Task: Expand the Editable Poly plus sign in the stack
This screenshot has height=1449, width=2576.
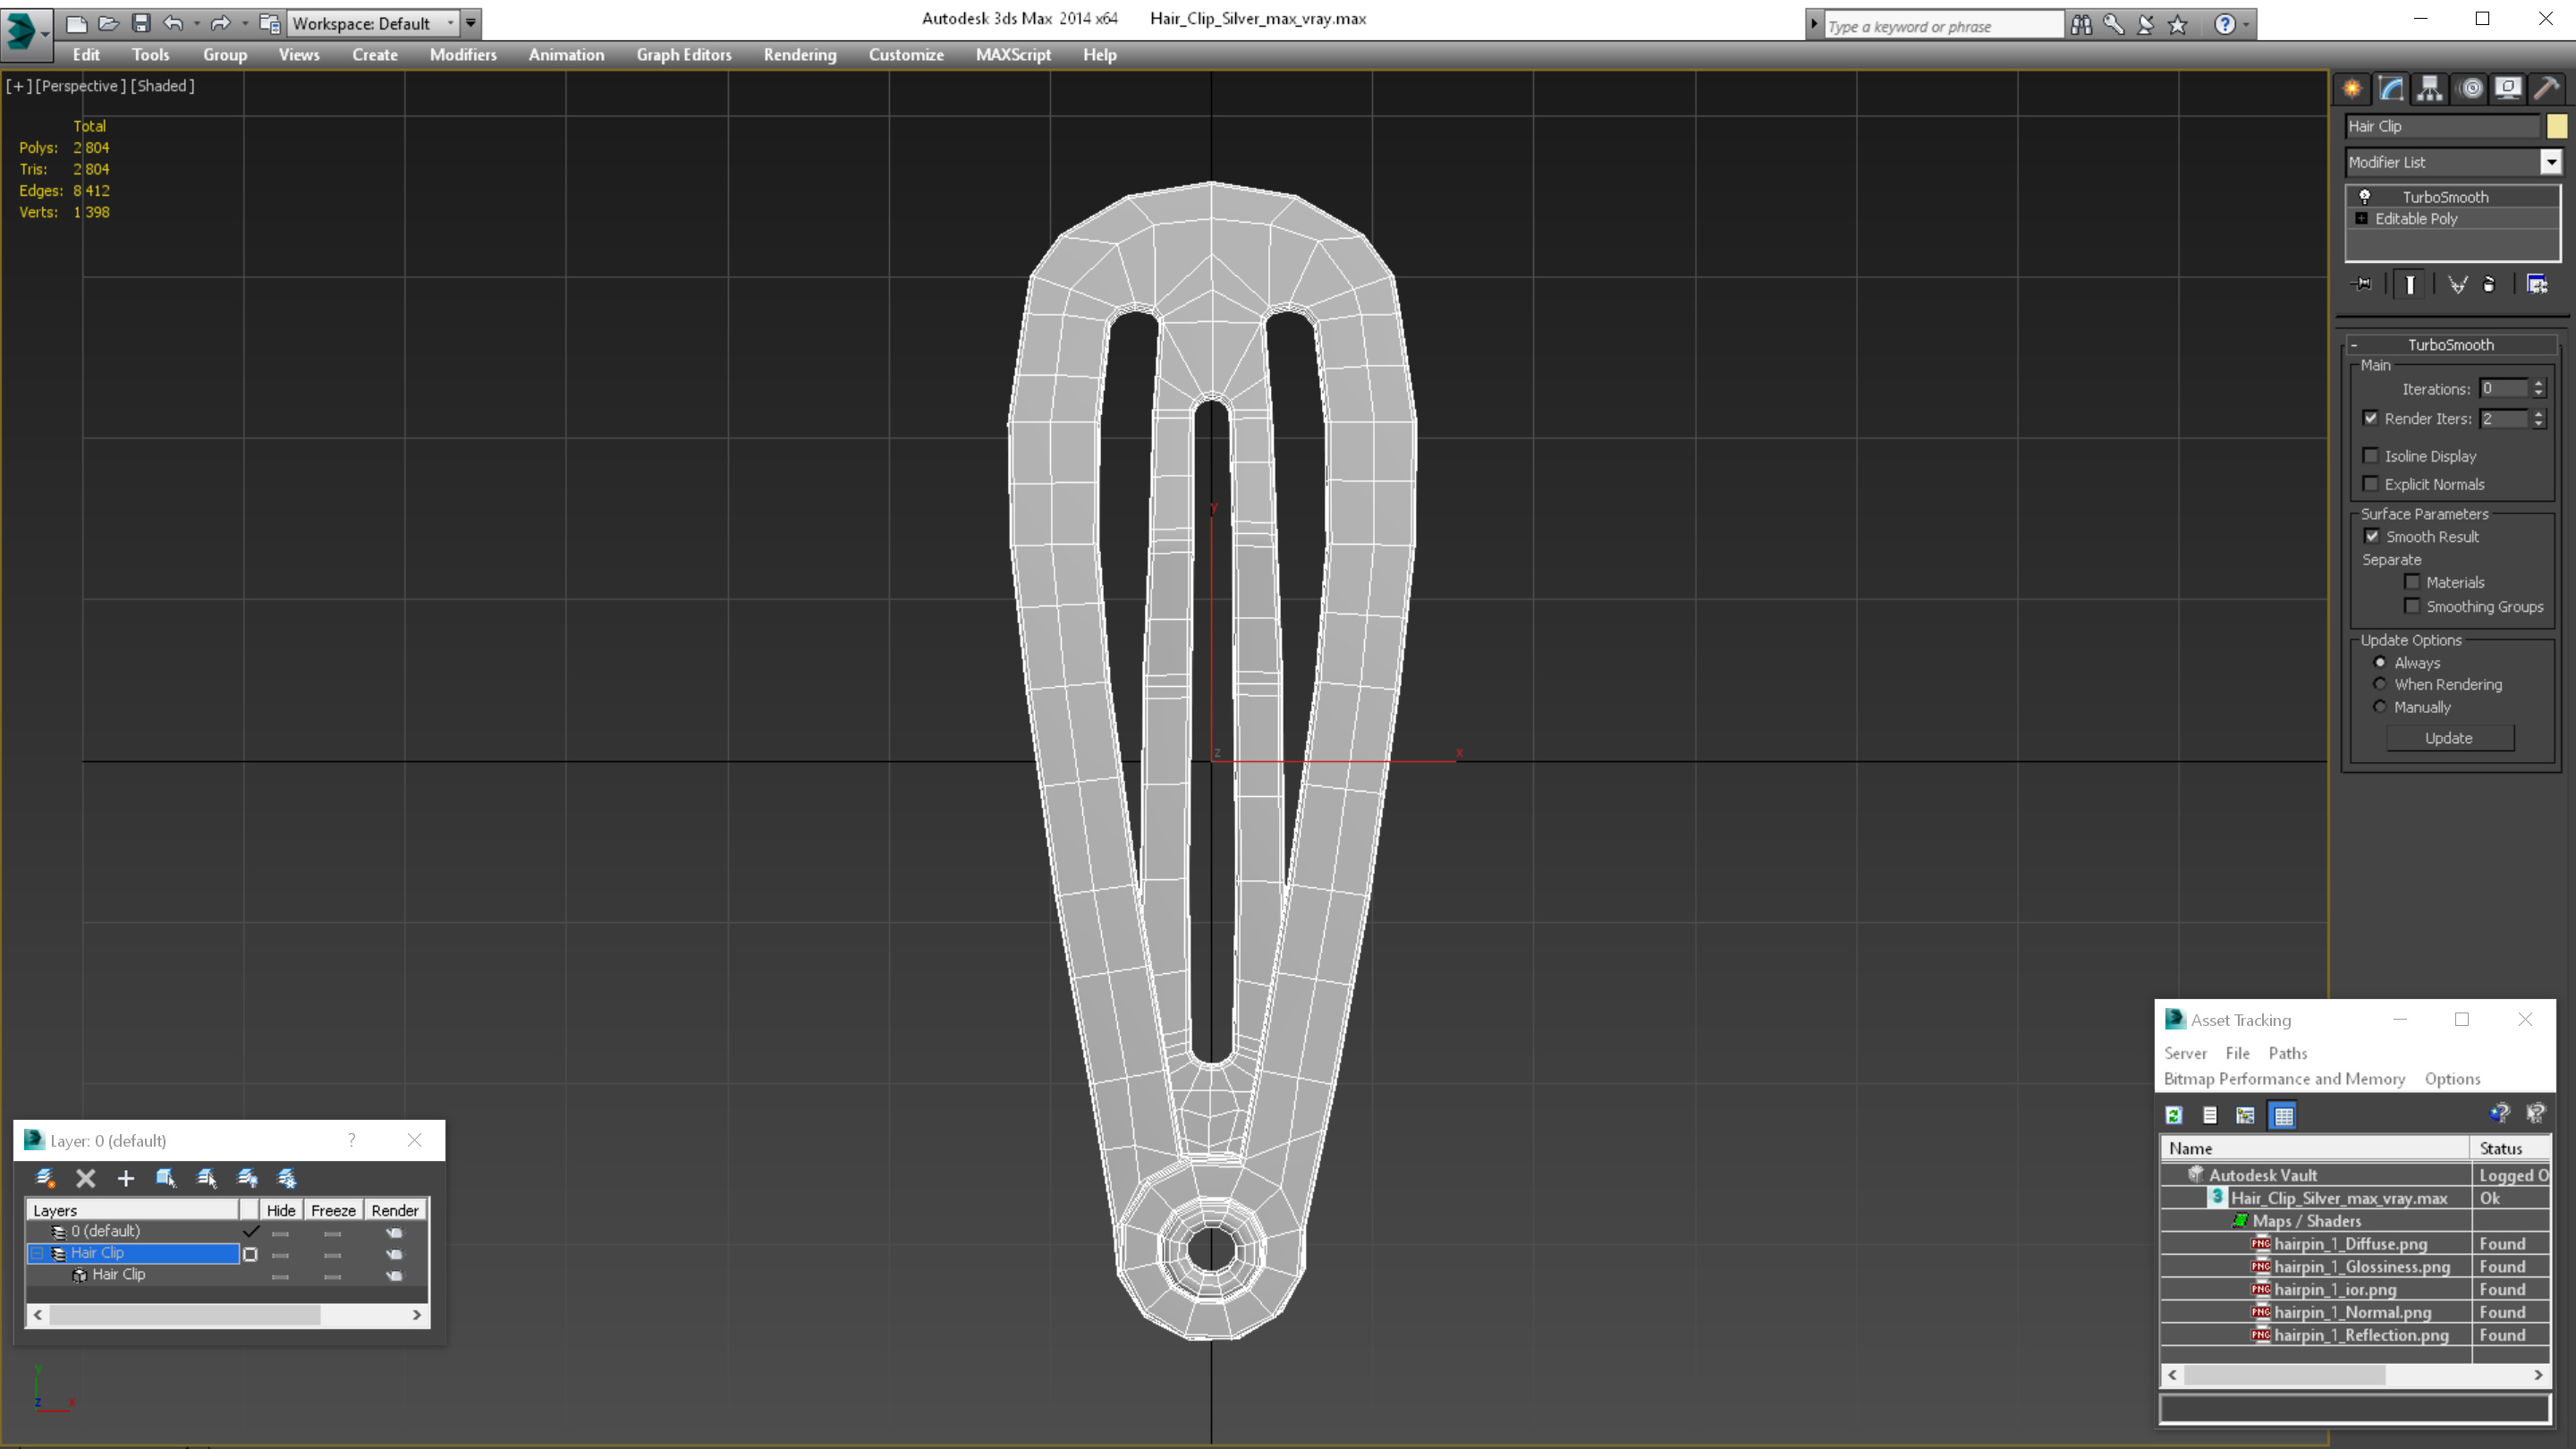Action: click(2362, 218)
